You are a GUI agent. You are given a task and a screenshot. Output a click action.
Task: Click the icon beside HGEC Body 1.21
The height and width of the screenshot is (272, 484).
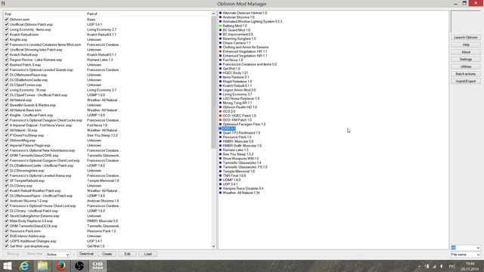tap(220, 73)
